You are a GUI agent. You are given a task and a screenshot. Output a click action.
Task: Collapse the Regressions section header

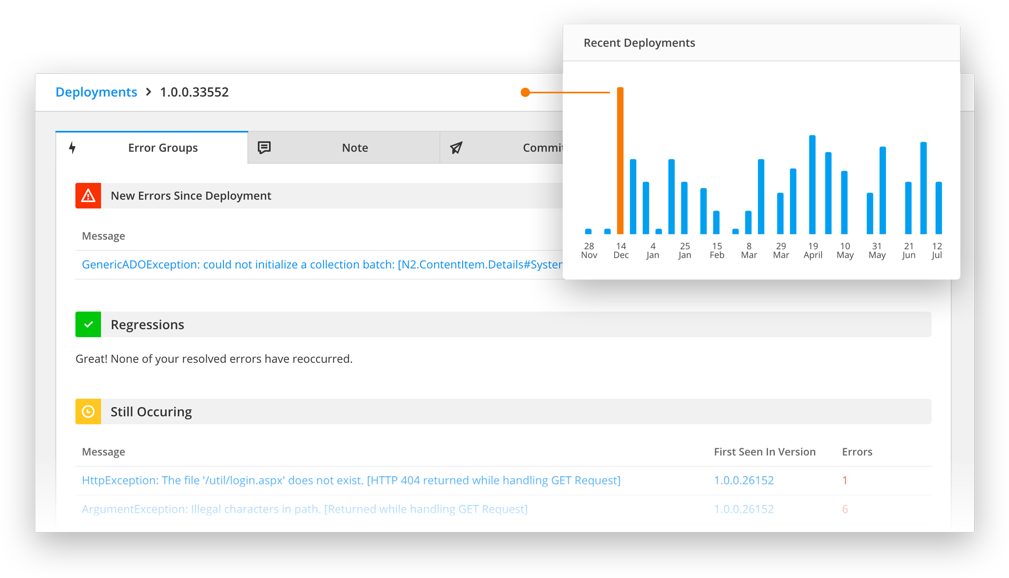coord(148,324)
